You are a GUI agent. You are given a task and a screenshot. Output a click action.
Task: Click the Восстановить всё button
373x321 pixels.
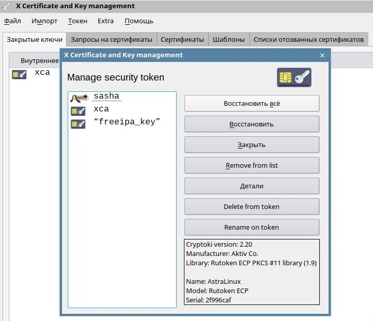pyautogui.click(x=252, y=103)
